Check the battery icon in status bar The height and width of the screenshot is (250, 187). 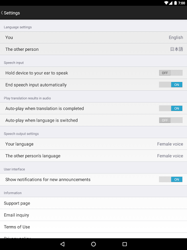pyautogui.click(x=175, y=3)
